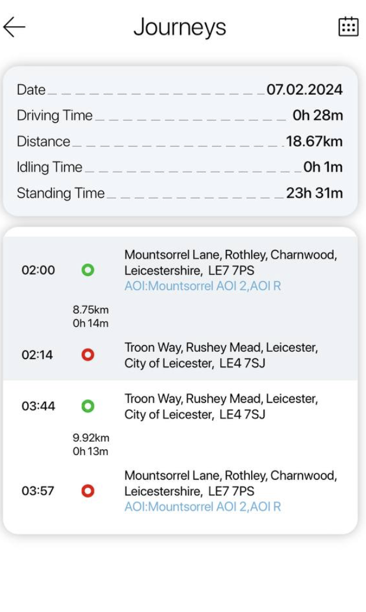Open the calendar date picker

pos(348,27)
